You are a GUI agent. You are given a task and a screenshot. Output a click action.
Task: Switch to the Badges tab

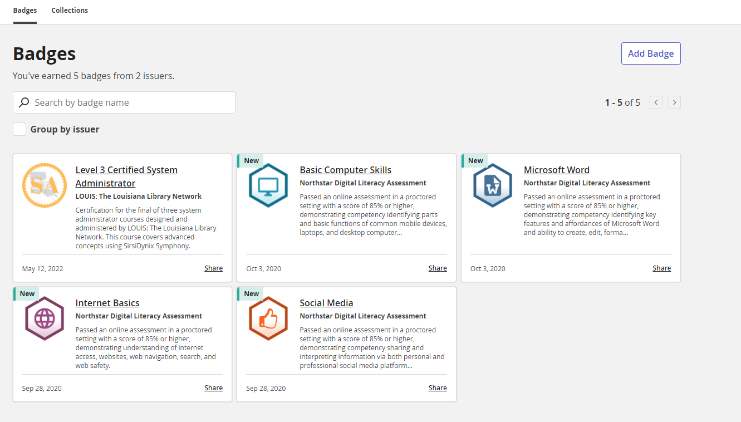tap(25, 11)
